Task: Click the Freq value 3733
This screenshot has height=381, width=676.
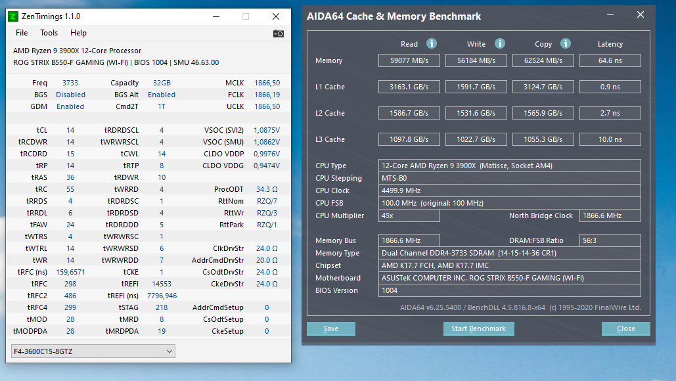Action: point(70,83)
